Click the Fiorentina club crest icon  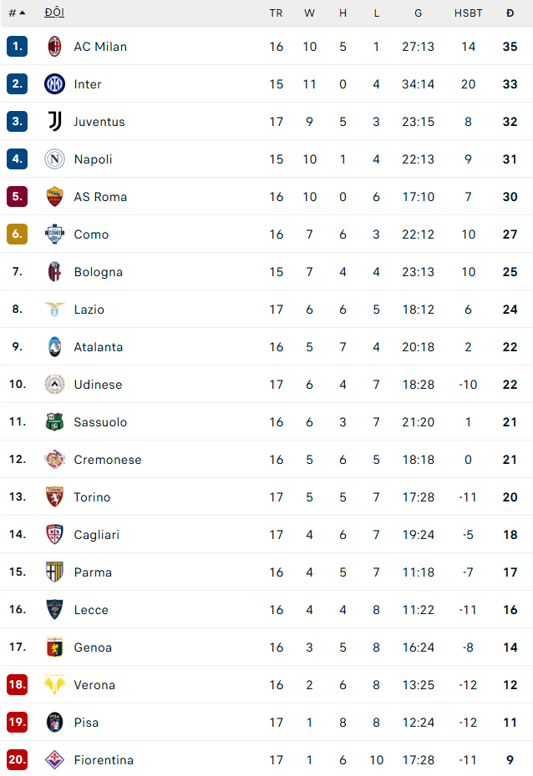click(x=53, y=760)
